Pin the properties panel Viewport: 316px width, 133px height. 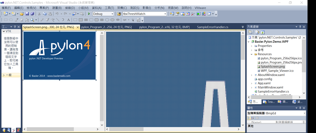click(x=300, y=108)
